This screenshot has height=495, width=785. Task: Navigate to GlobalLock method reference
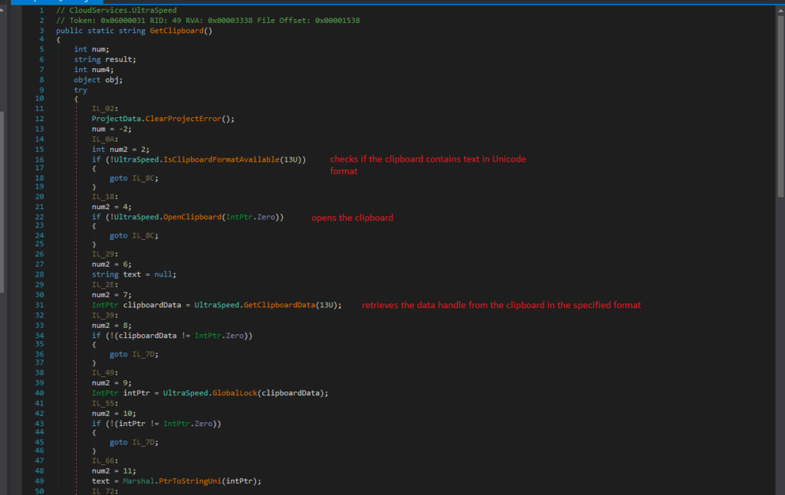[234, 393]
